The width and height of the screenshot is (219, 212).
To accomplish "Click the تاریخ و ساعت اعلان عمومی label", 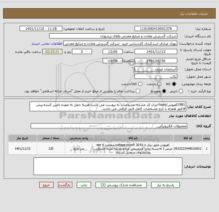I will click(84, 29).
